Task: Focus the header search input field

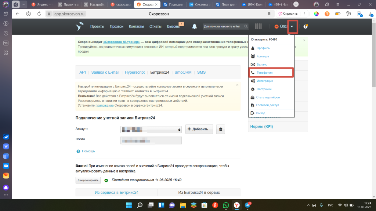Action: coord(223,26)
